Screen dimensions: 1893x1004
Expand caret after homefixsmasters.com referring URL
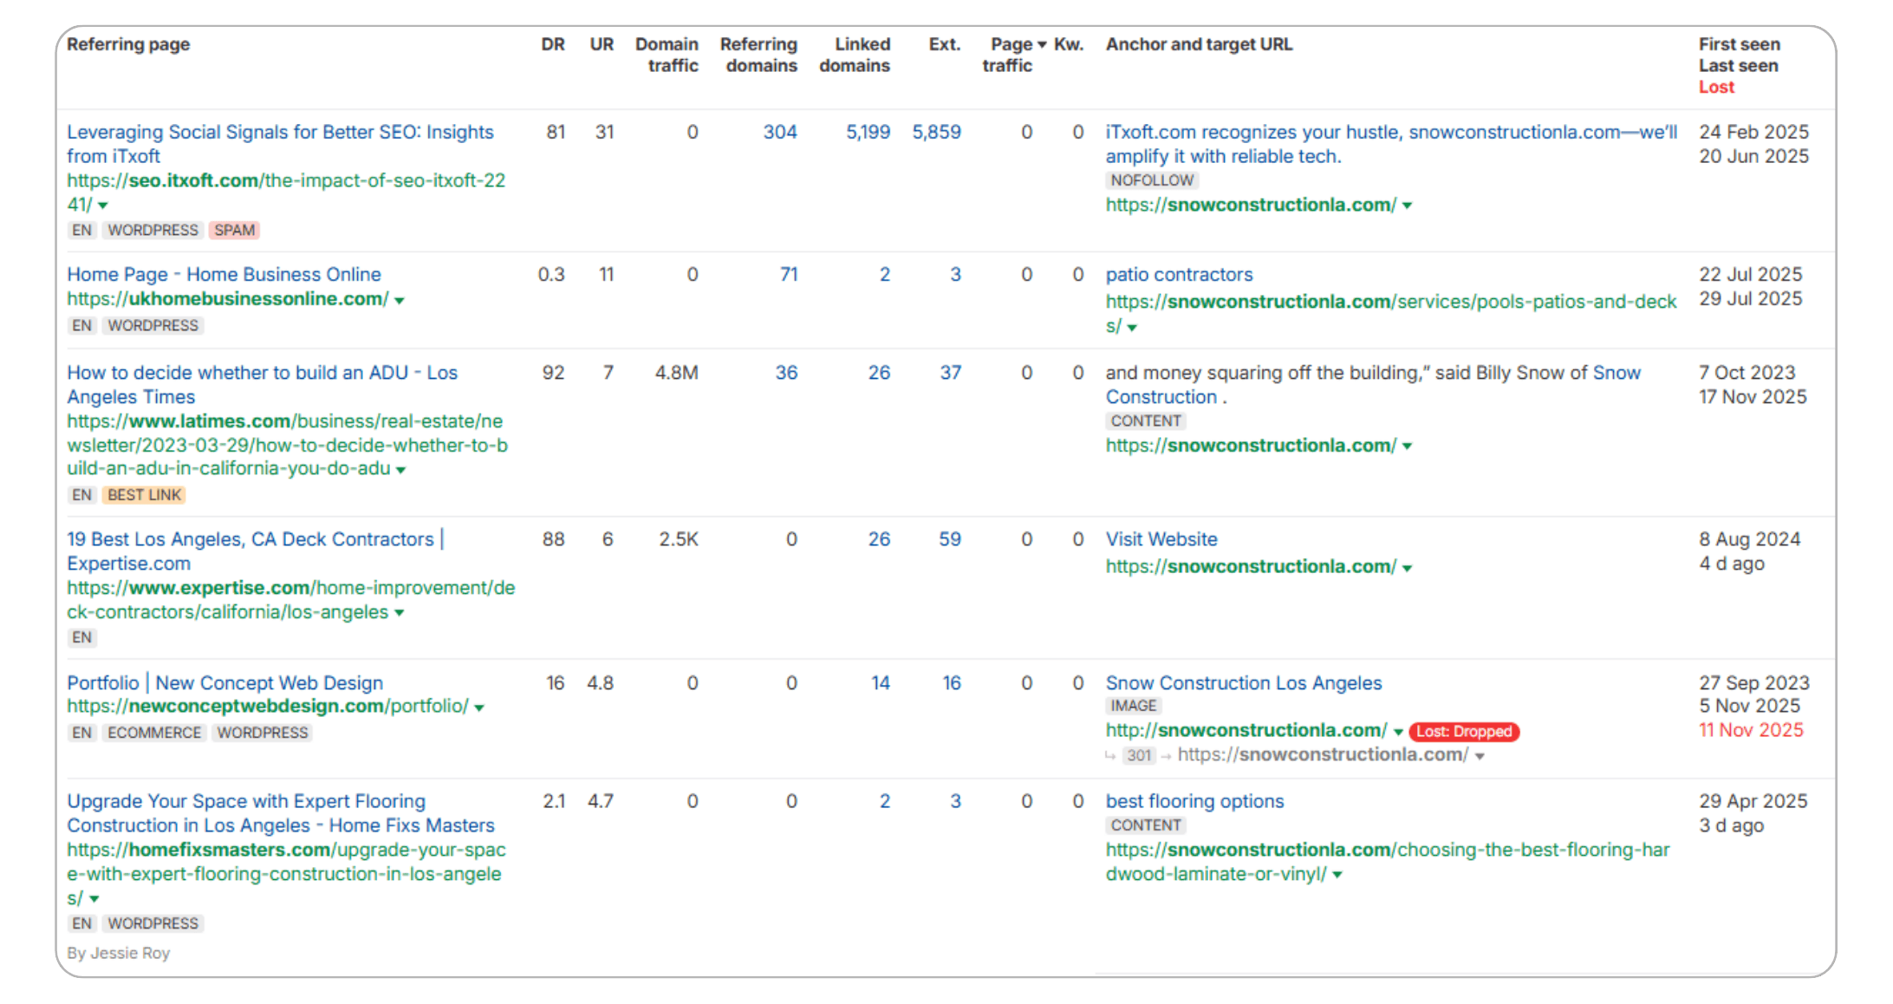pyautogui.click(x=94, y=899)
